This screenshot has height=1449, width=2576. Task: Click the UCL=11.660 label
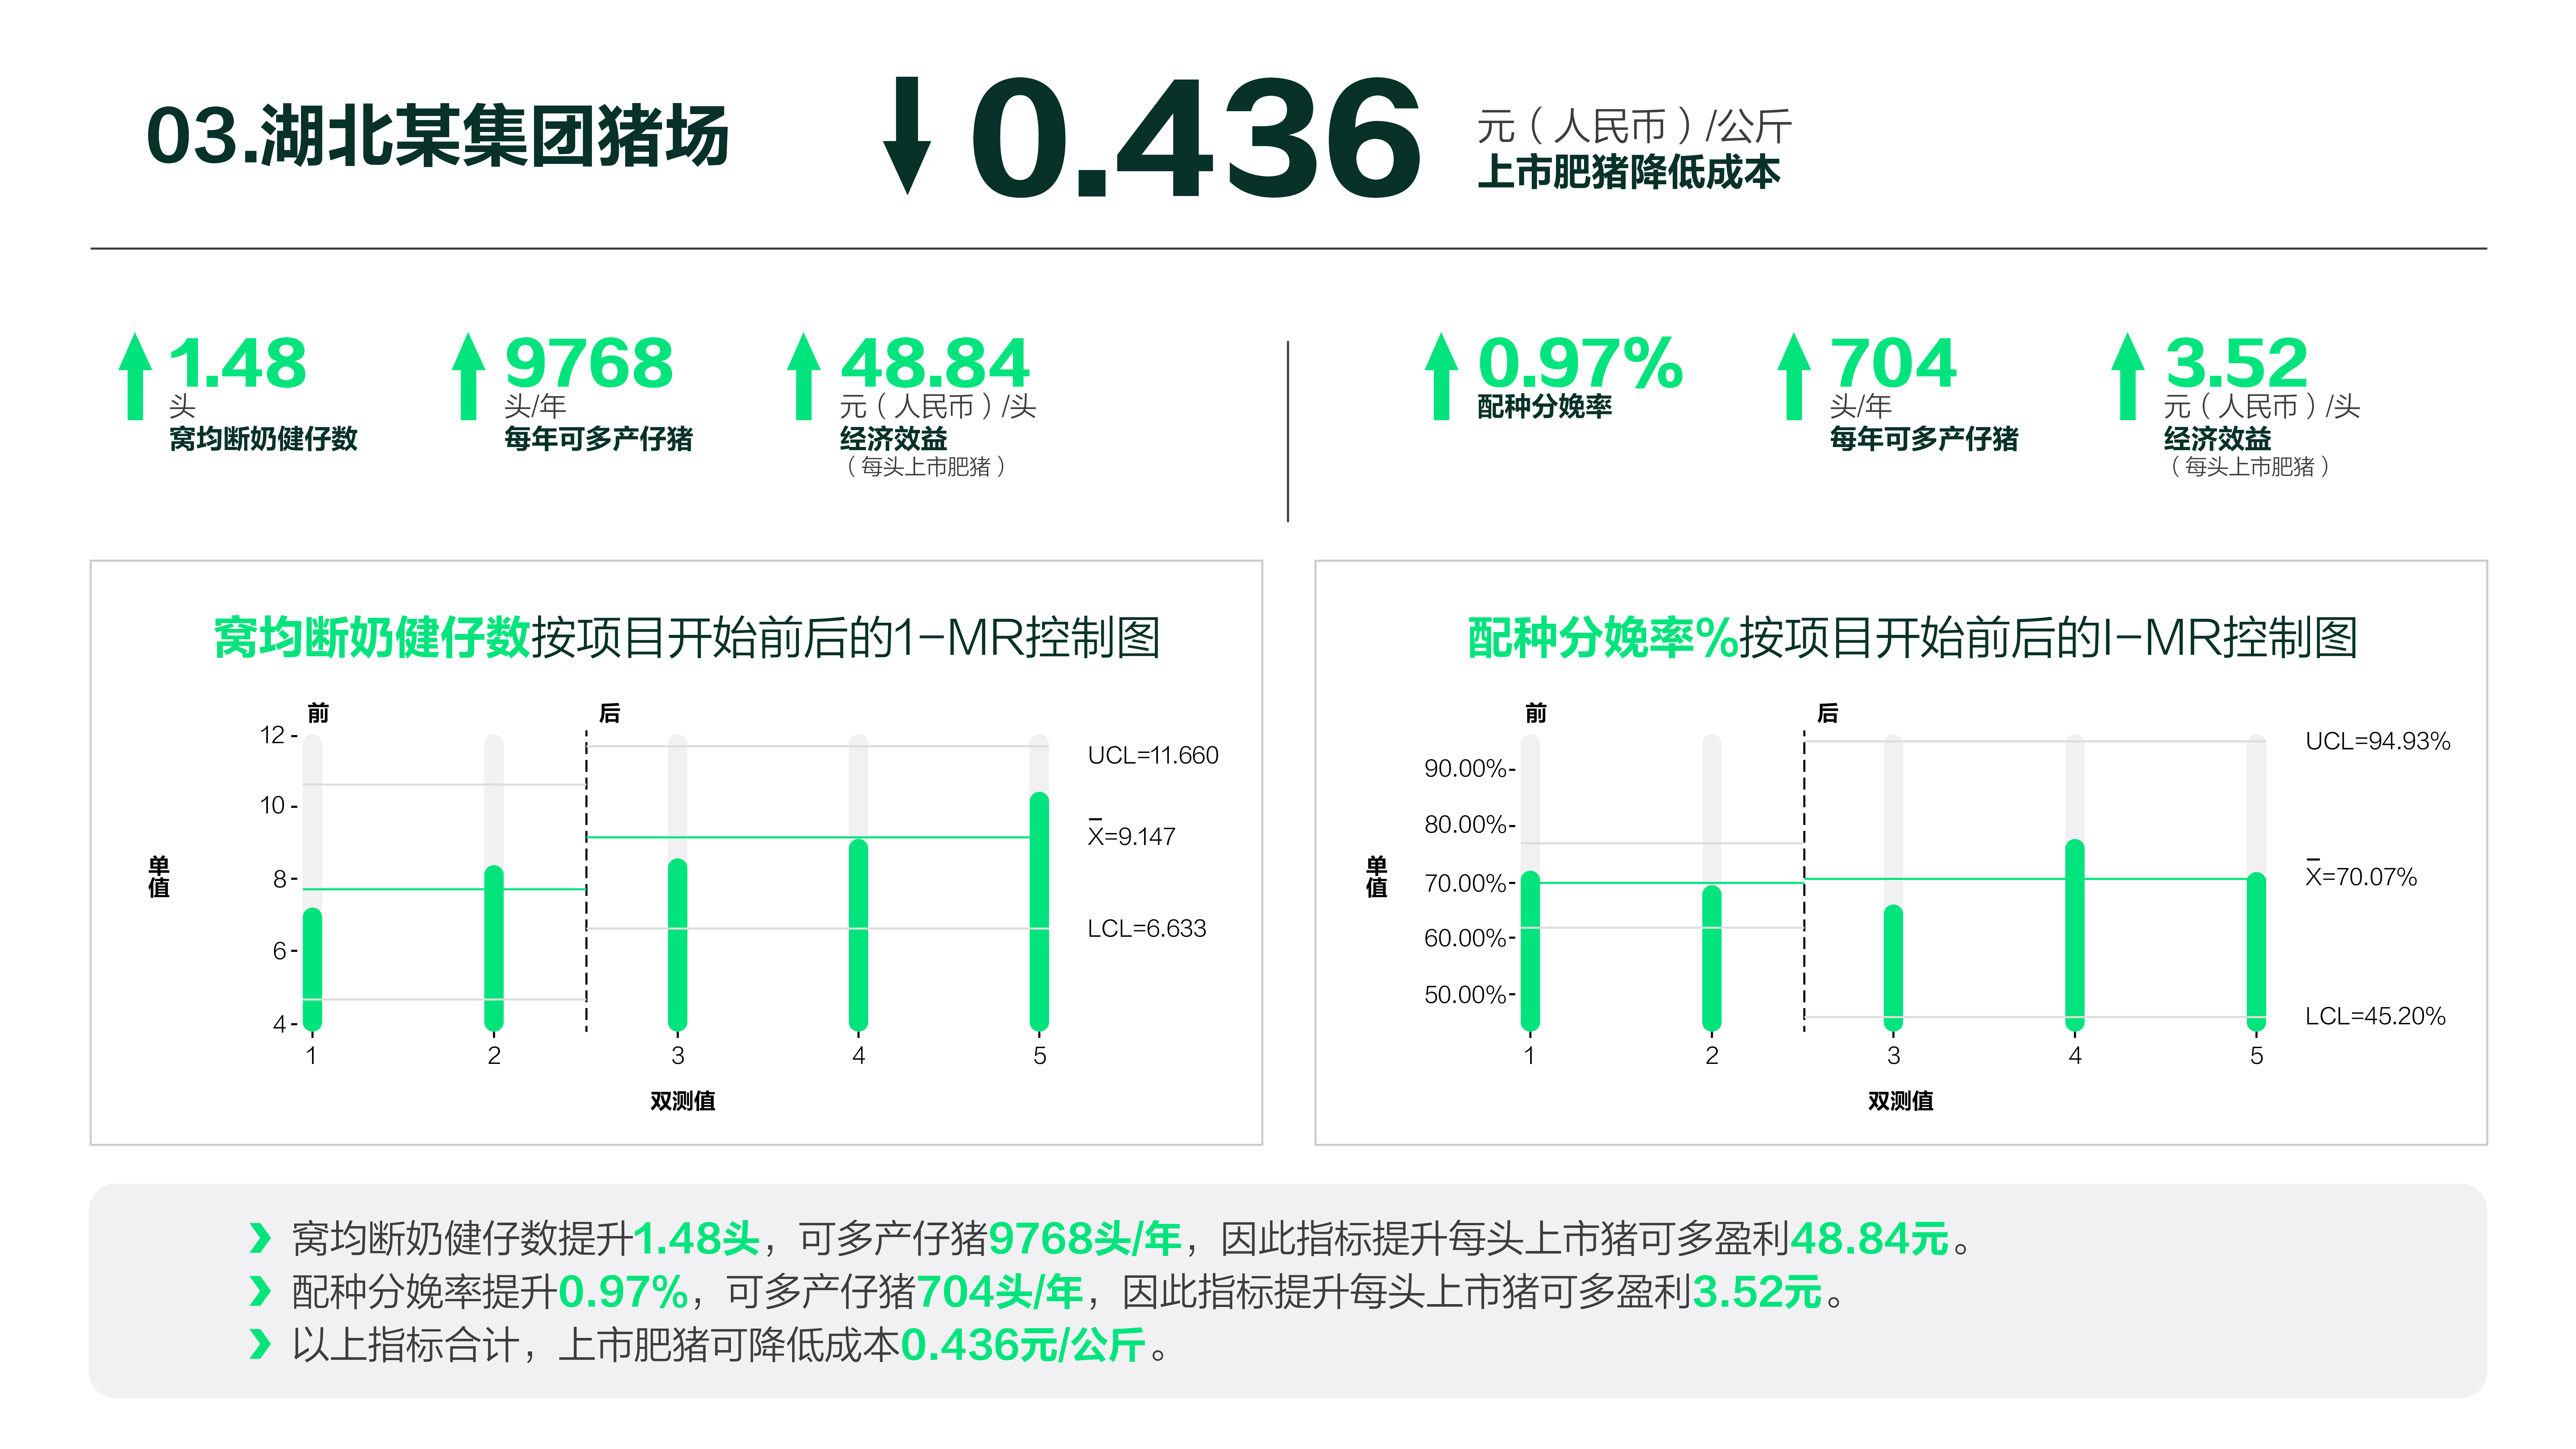point(1153,755)
